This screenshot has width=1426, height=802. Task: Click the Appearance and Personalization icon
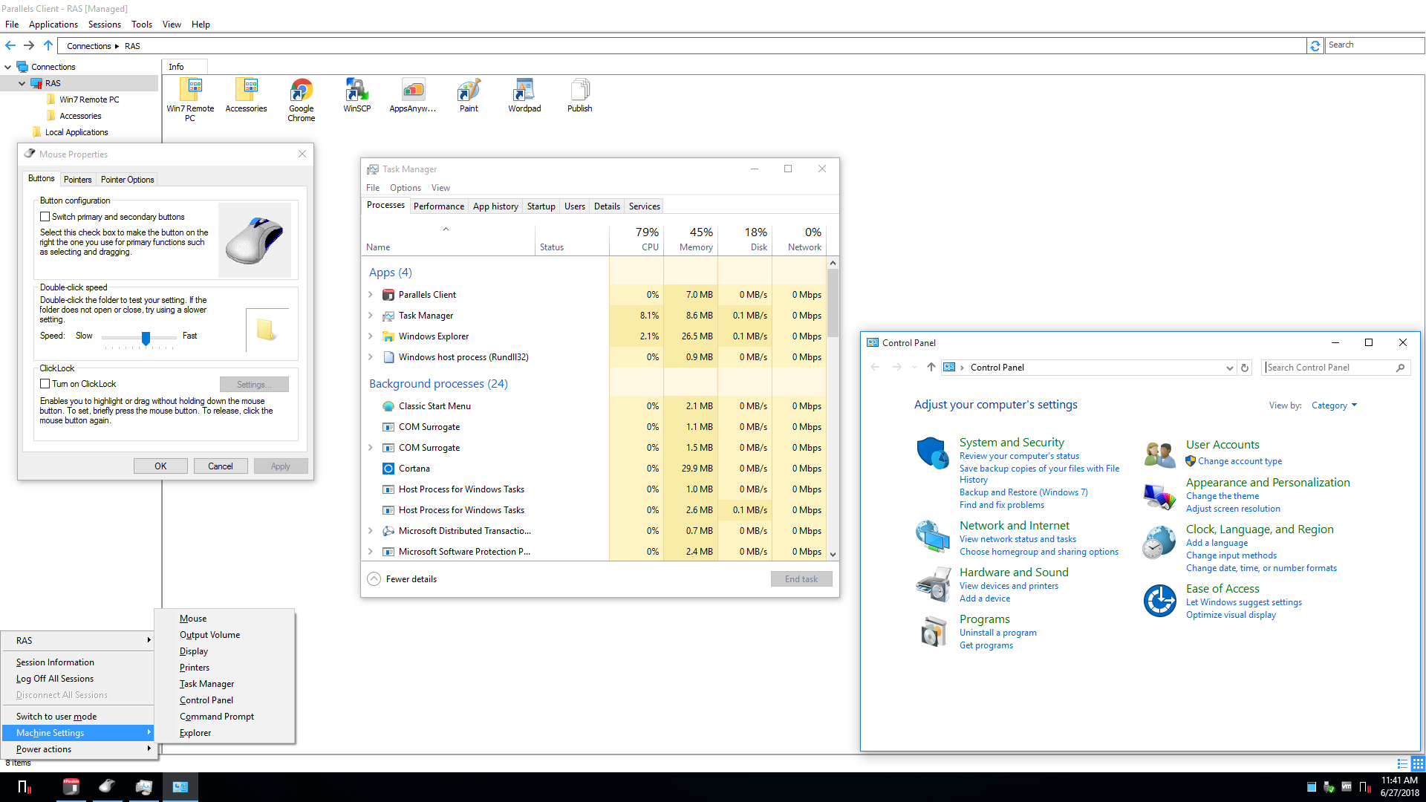pos(1159,496)
